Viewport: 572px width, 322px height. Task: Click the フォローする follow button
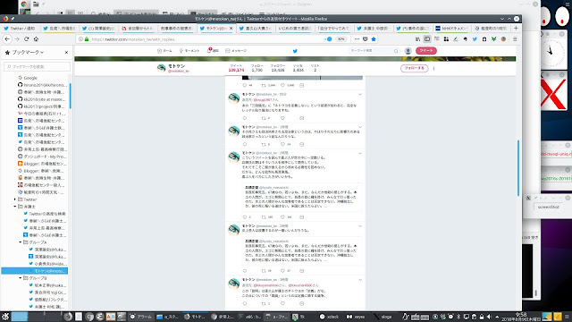[415, 68]
